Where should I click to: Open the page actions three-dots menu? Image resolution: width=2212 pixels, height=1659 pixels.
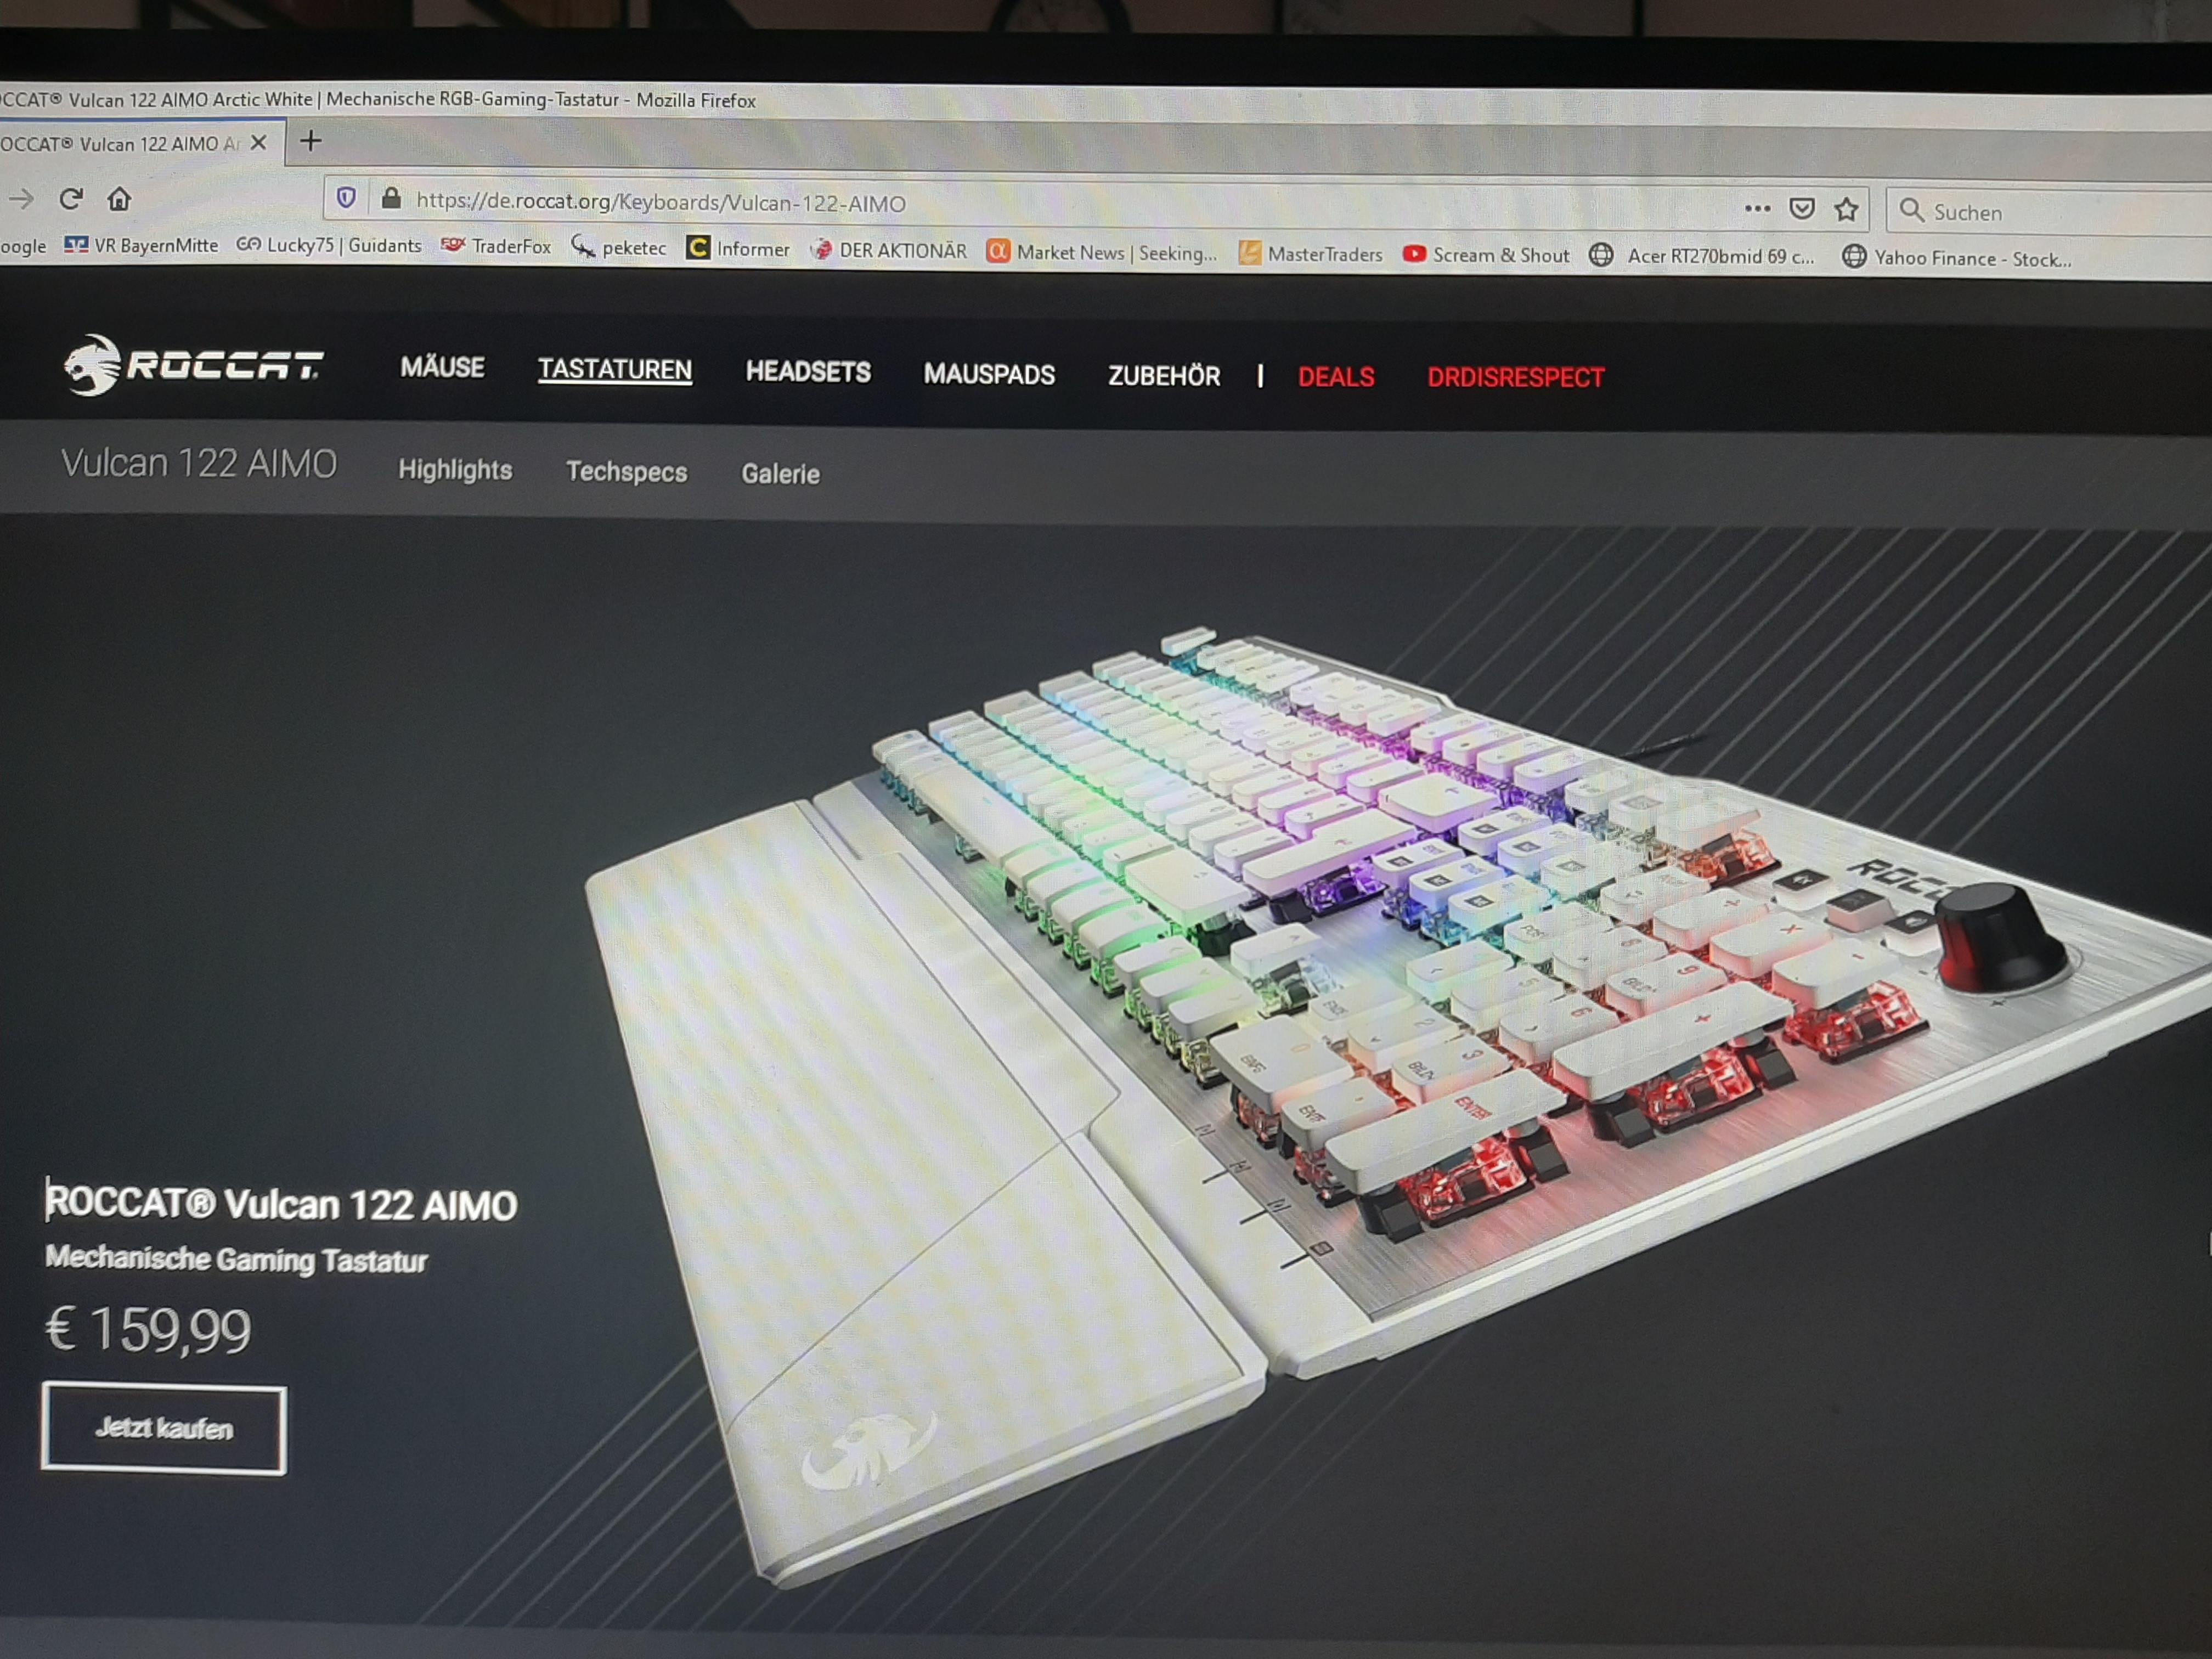click(x=1757, y=208)
